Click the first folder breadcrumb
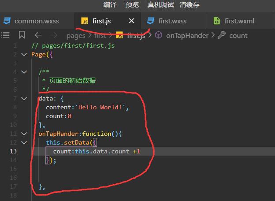The image size is (275, 201). [x=100, y=36]
